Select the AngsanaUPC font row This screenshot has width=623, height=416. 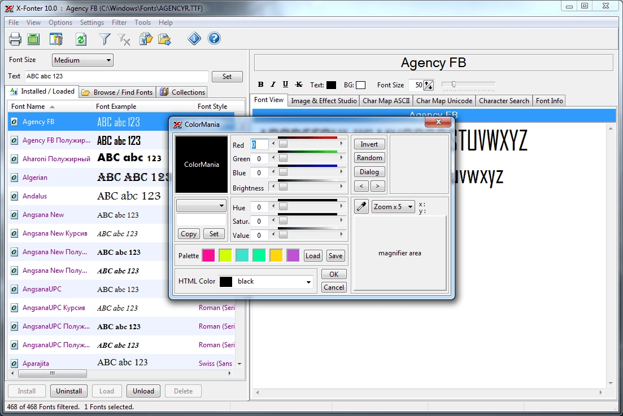point(88,290)
